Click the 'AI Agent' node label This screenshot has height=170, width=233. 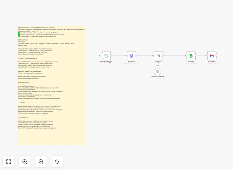pyautogui.click(x=158, y=62)
